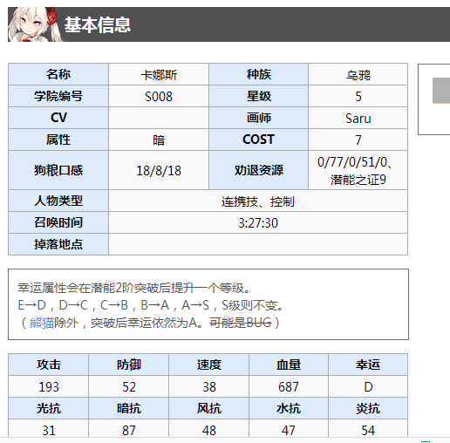
Task: Select the 血量 header cell
Action: 289,365
